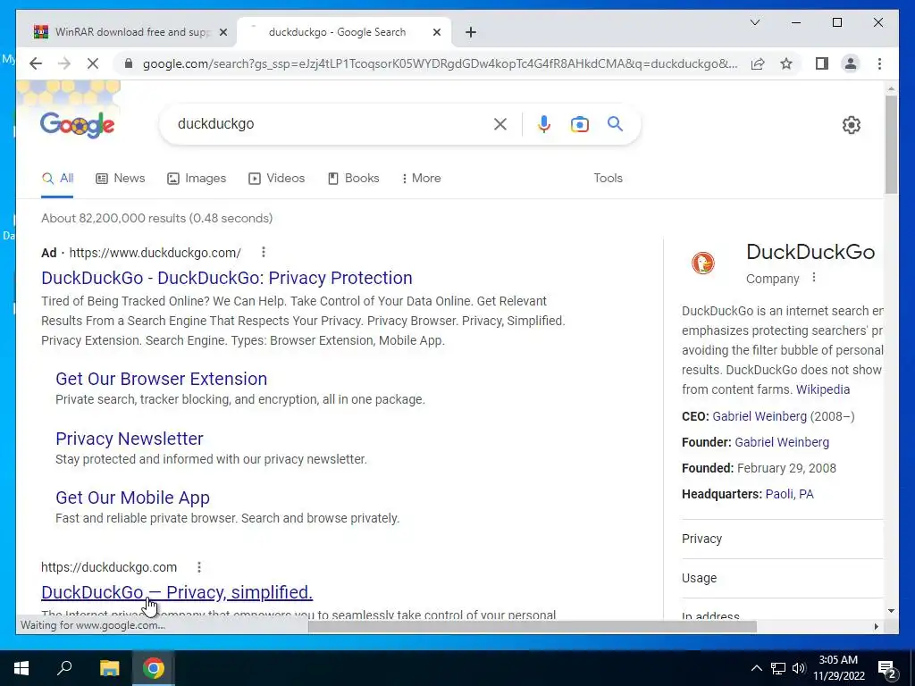Share this page via address bar icon

(758, 63)
